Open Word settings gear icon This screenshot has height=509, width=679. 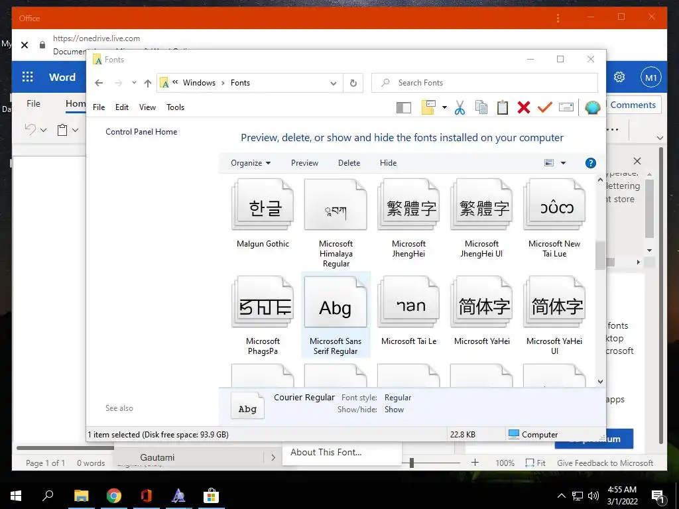pyautogui.click(x=619, y=77)
